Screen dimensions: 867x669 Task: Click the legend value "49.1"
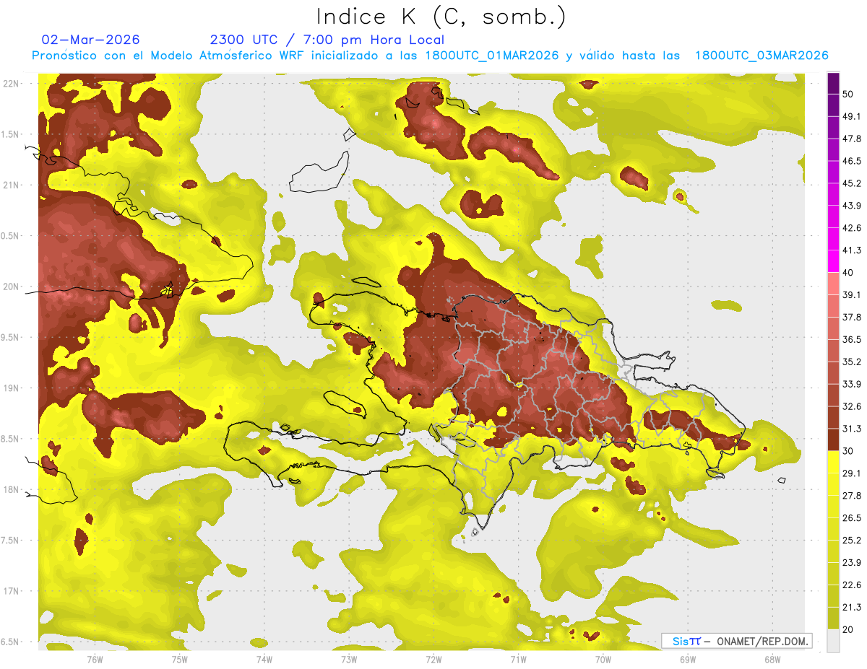[x=852, y=116]
